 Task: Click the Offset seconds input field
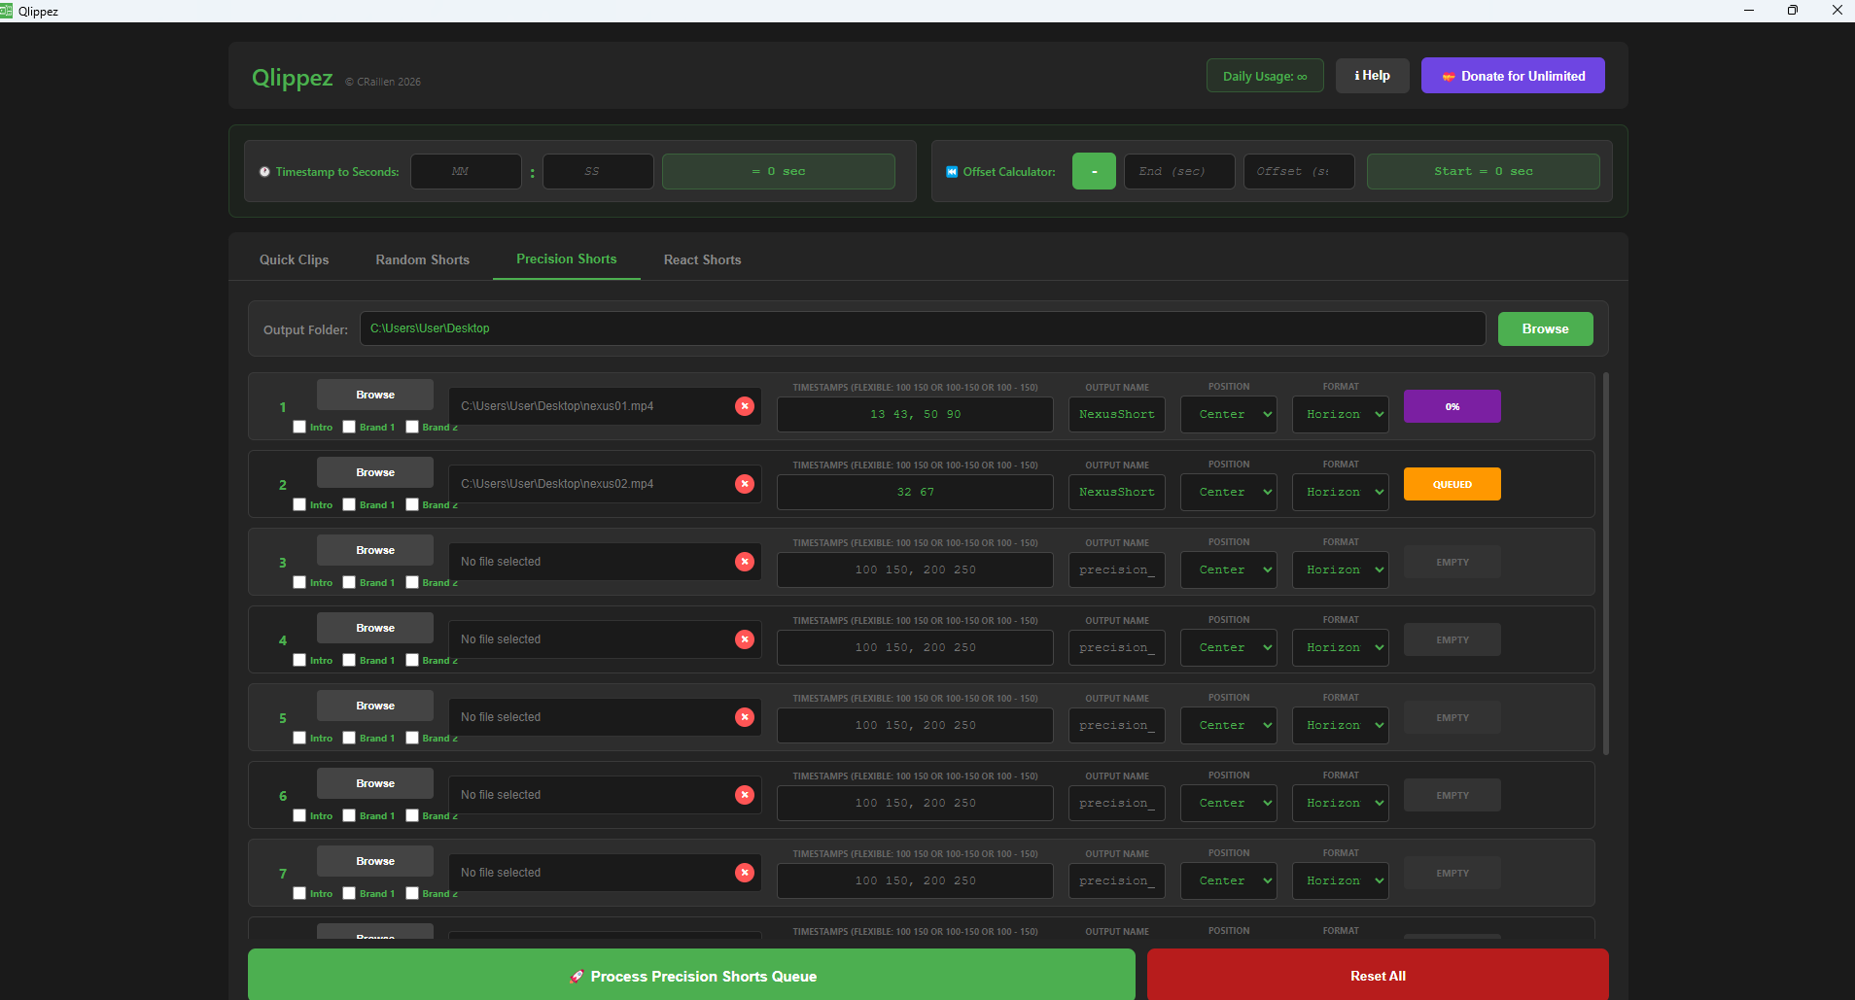point(1299,171)
